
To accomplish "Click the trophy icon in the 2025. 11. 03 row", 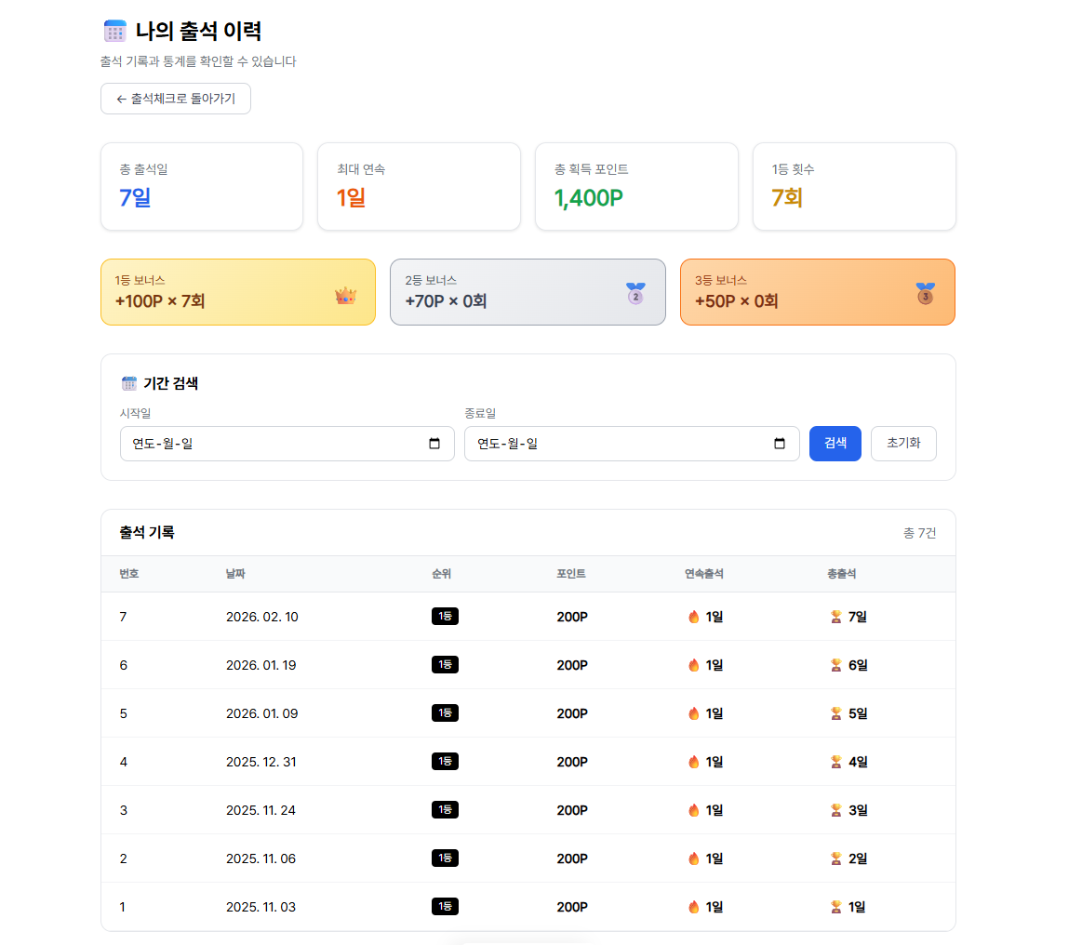I will (x=835, y=907).
